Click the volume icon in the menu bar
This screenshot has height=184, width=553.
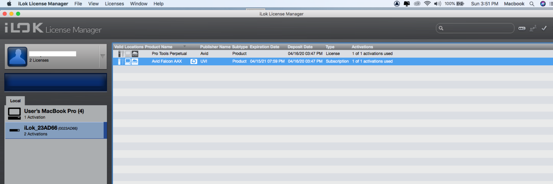pos(438,4)
